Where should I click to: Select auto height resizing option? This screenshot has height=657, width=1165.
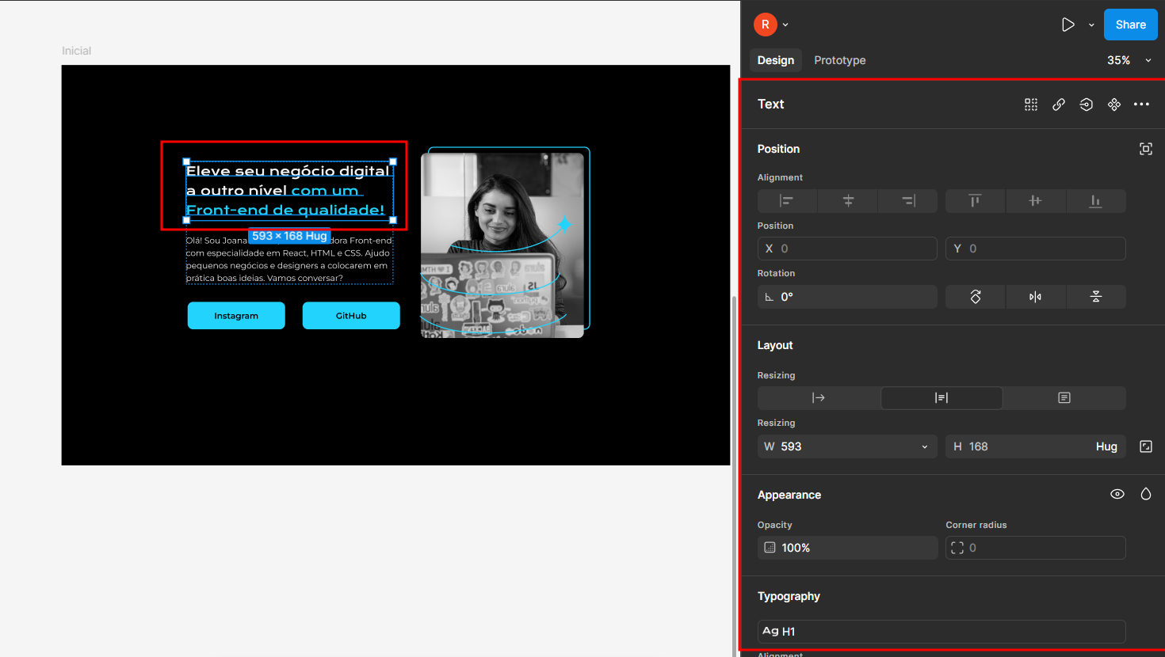[942, 398]
